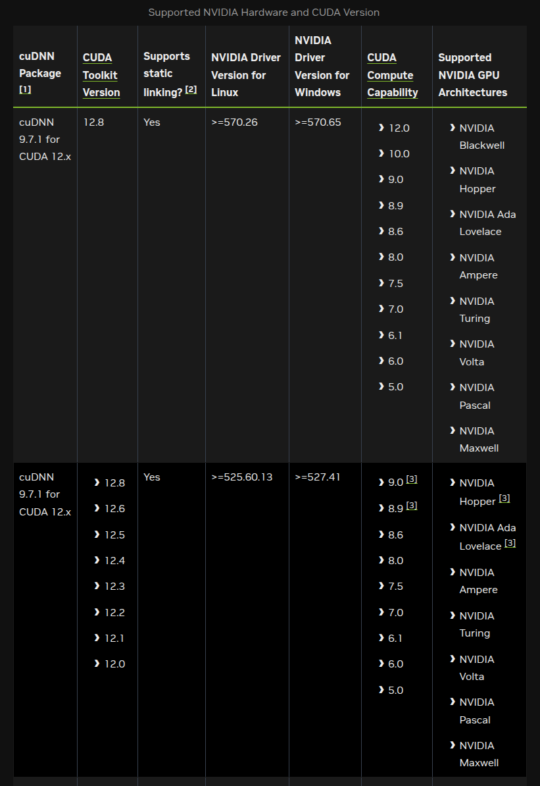This screenshot has width=540, height=786.
Task: Click toolkit version 12.6
Action: 114,509
